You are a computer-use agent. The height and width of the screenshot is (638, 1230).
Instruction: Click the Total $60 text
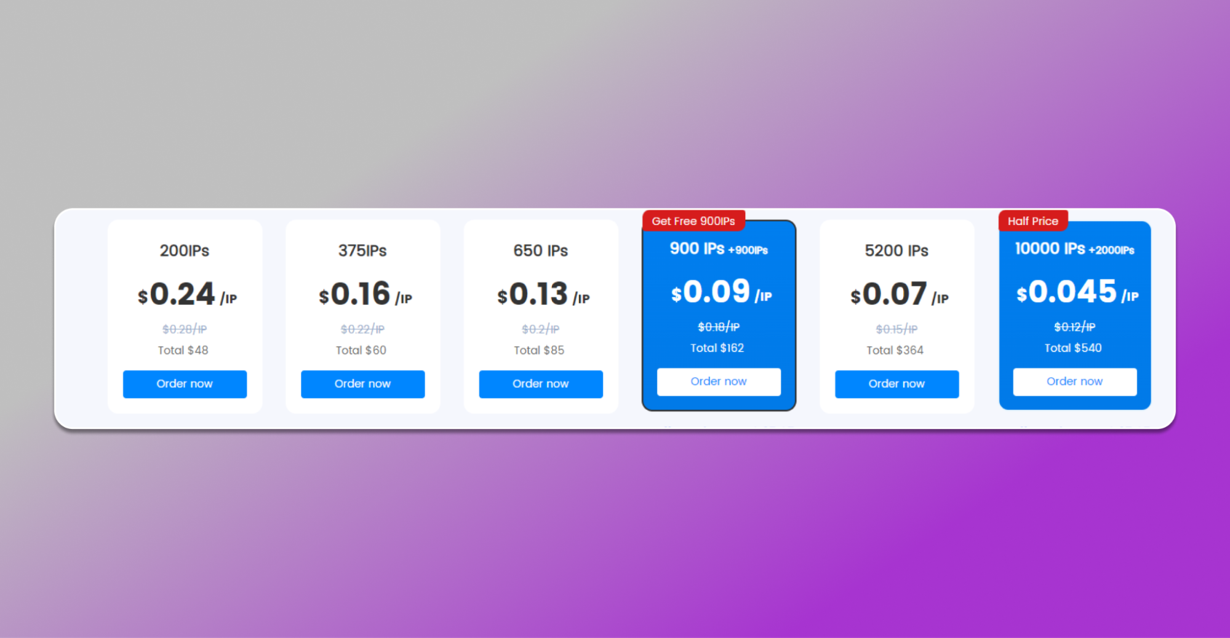point(361,350)
